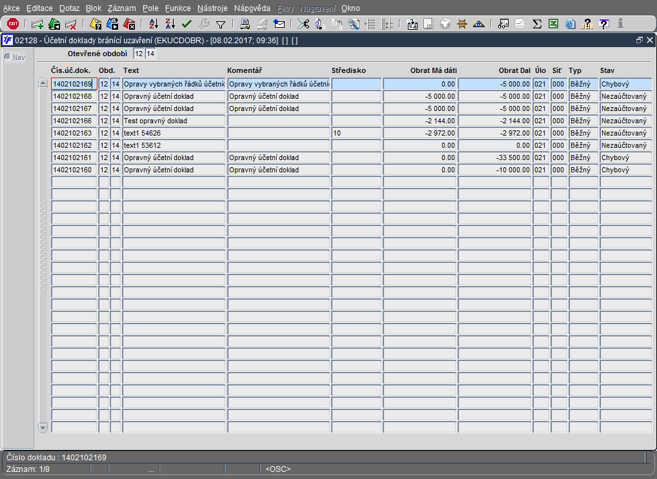Click the binoculars chart icon
Screen dimensions: 657x479
[x=503, y=25]
